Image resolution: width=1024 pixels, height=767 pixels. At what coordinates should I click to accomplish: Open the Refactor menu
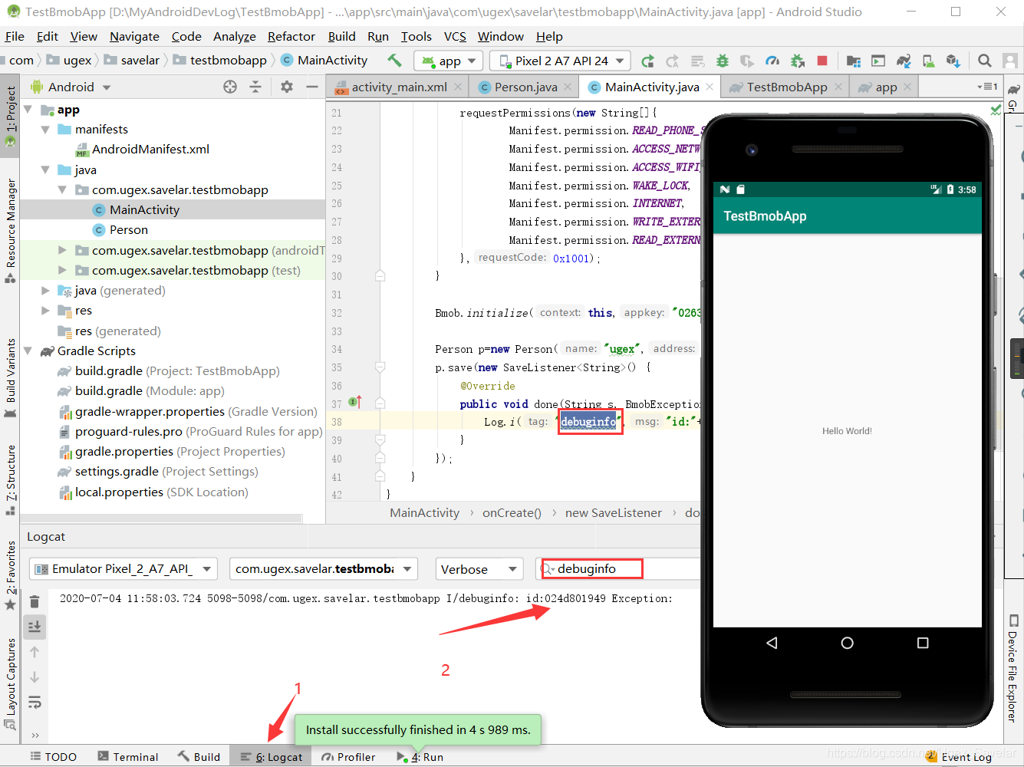(x=291, y=36)
